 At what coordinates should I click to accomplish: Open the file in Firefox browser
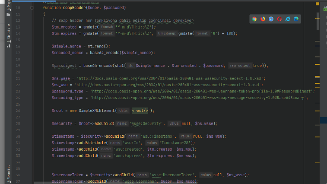click(x=263, y=19)
